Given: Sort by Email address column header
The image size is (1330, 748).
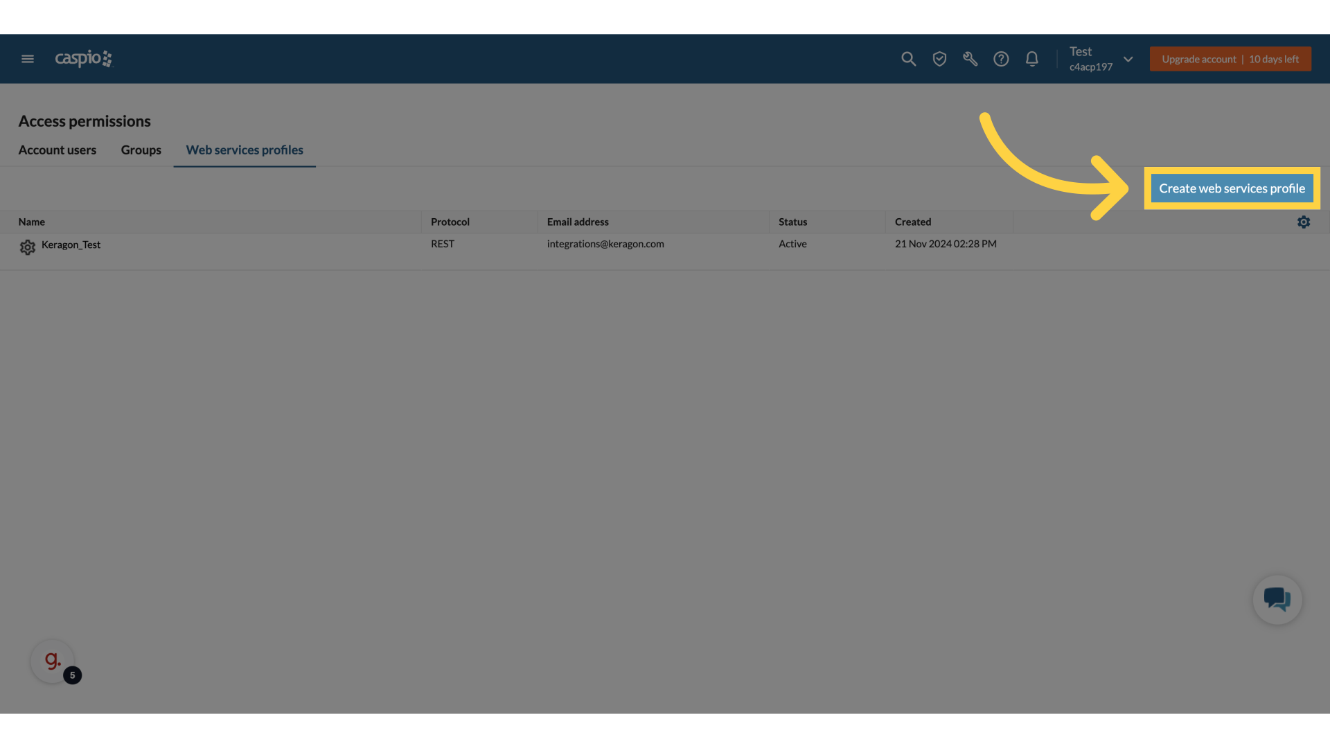Looking at the screenshot, I should [x=578, y=222].
